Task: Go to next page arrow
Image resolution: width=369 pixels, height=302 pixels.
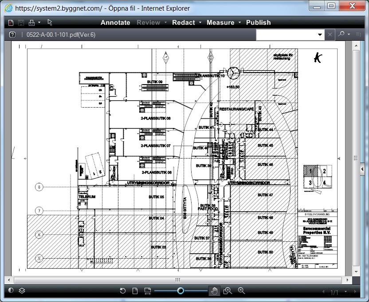Action: click(x=355, y=292)
